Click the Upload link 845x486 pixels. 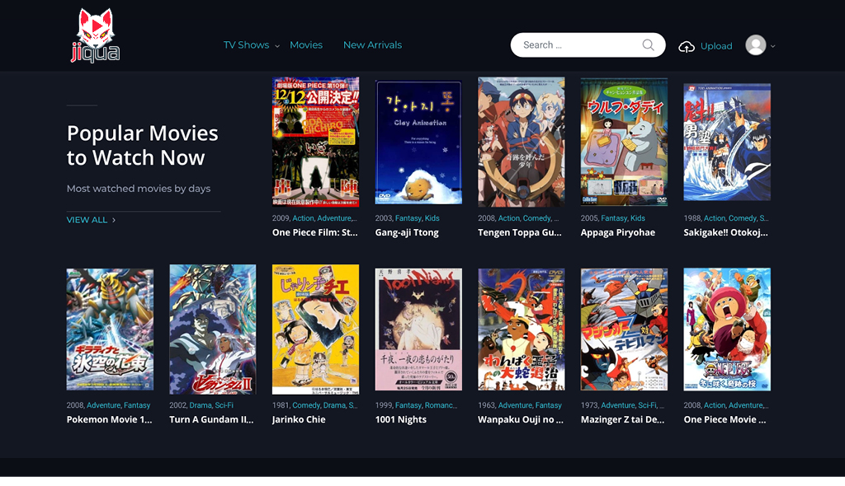coord(716,46)
